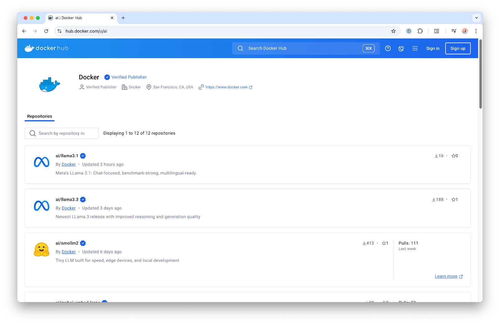The width and height of the screenshot is (500, 325).
Task: Bookmark the page via the address bar star
Action: [x=393, y=31]
